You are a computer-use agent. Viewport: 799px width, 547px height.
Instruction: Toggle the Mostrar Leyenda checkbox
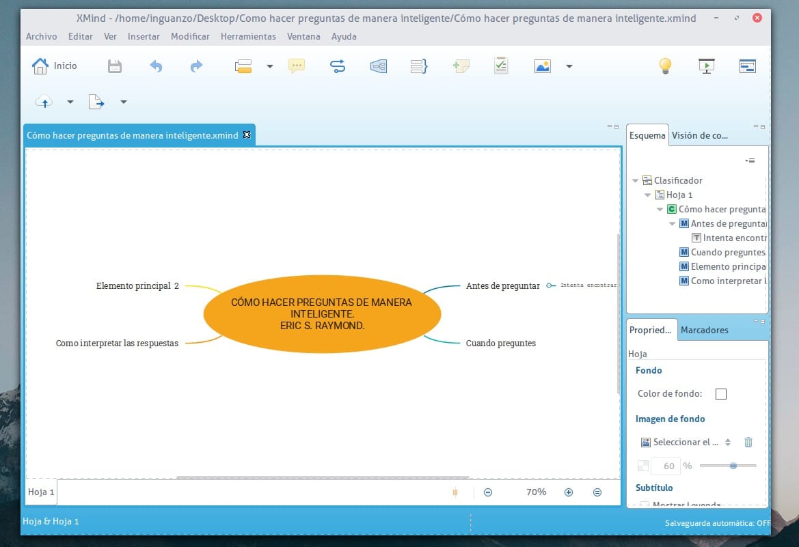(644, 505)
